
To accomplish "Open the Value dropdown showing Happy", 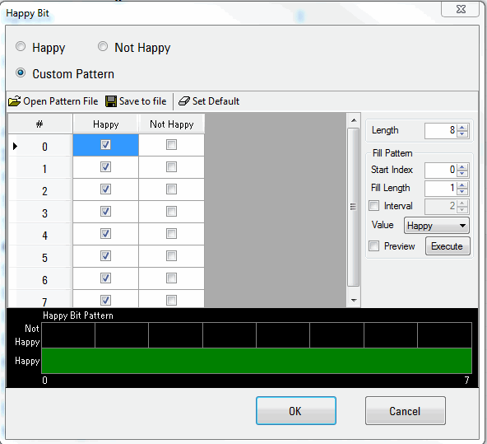I will (x=437, y=226).
